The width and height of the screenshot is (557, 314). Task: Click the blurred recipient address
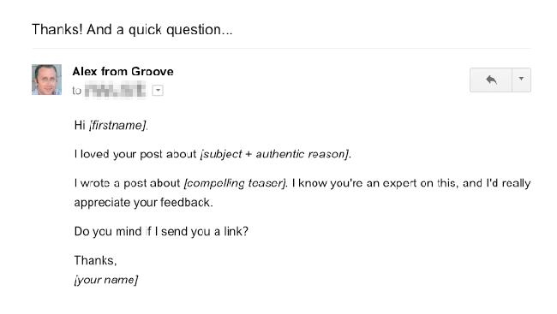pos(115,90)
